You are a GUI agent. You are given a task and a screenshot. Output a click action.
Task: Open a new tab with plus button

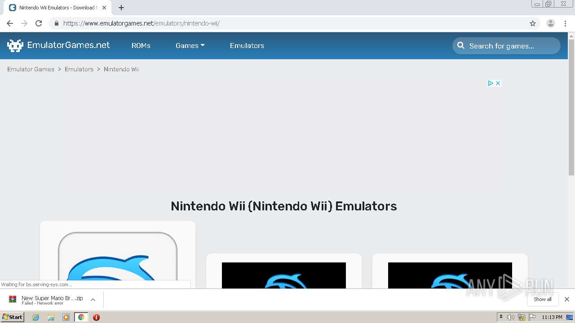(121, 8)
